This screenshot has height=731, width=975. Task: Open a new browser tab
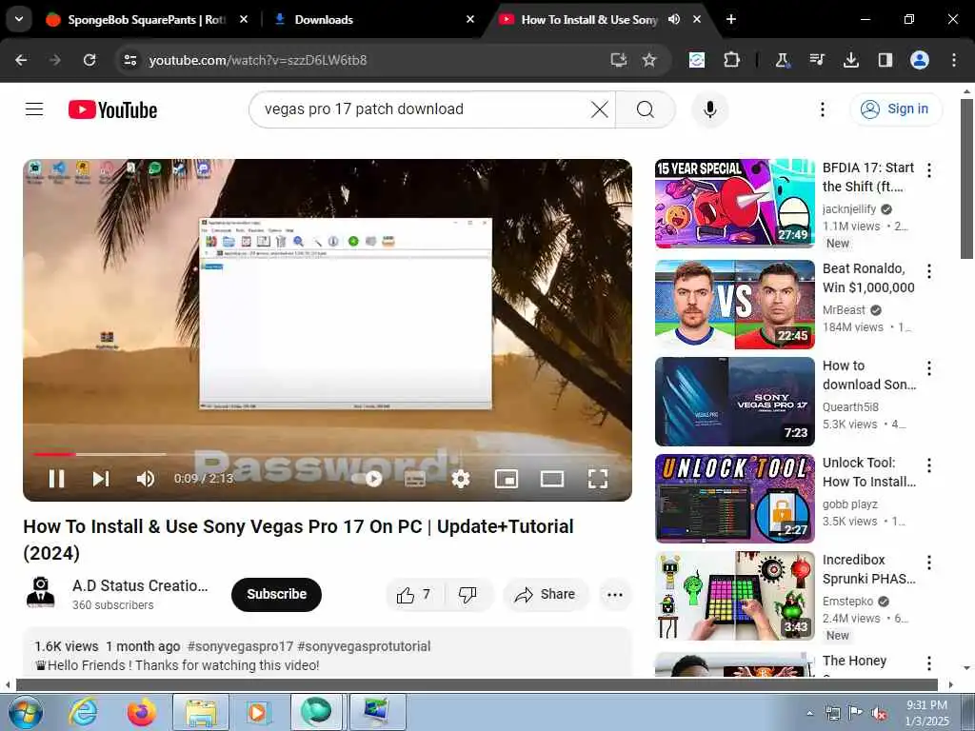coord(731,20)
